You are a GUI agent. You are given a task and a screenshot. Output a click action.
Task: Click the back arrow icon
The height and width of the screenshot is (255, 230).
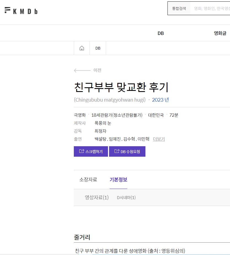pyautogui.click(x=82, y=70)
